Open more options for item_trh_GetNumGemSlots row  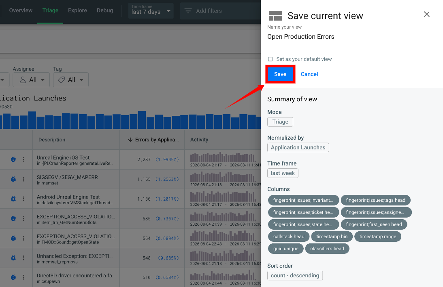pos(24,218)
